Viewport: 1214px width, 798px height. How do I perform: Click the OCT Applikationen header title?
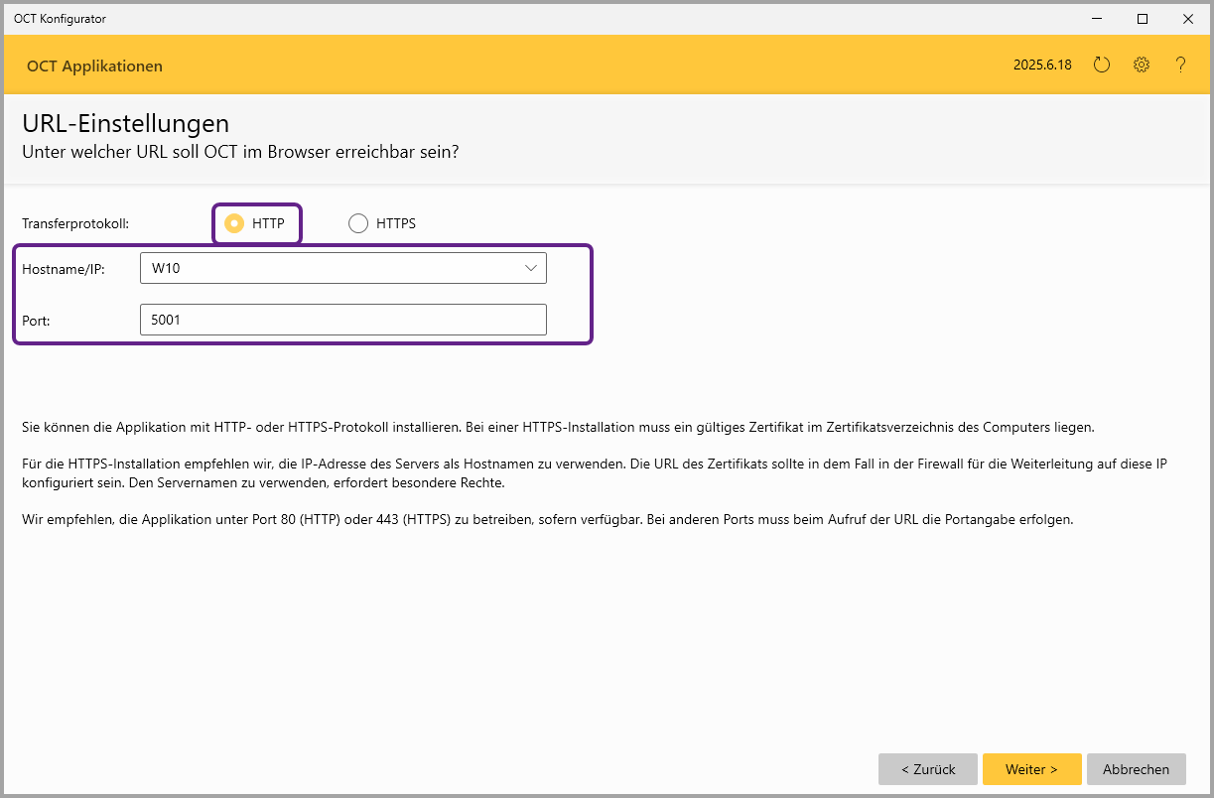pos(94,66)
